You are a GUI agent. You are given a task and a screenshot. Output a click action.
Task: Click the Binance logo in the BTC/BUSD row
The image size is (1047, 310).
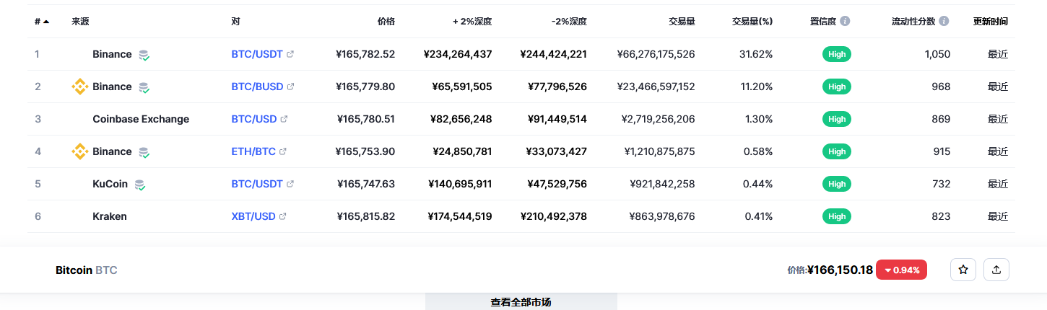[79, 87]
